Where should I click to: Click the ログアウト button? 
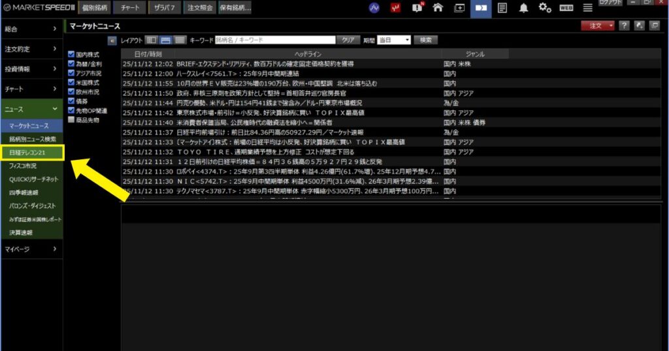tap(611, 3)
